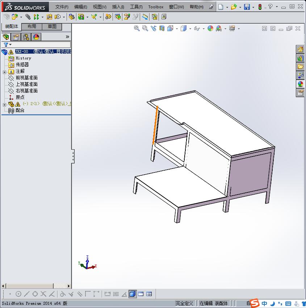
Task: Open the Toolbox menu
Action: 156,7
